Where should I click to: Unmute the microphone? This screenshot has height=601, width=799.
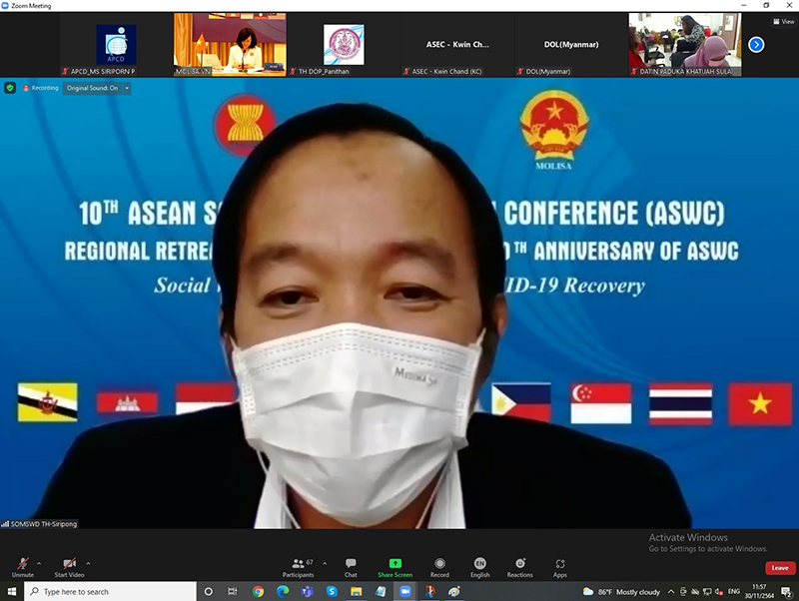(x=22, y=567)
